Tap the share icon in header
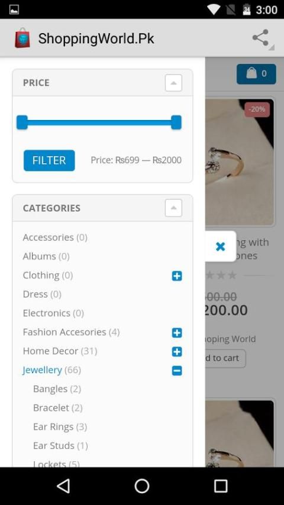This screenshot has height=505, width=284. click(x=260, y=38)
